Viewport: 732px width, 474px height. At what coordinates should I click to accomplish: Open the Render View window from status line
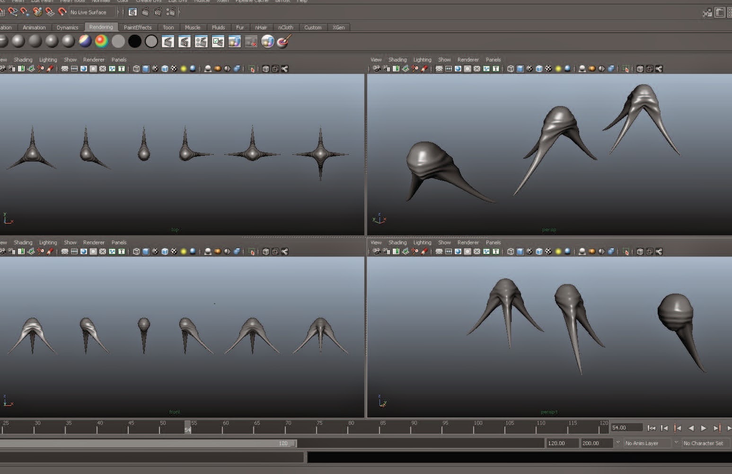pos(133,12)
